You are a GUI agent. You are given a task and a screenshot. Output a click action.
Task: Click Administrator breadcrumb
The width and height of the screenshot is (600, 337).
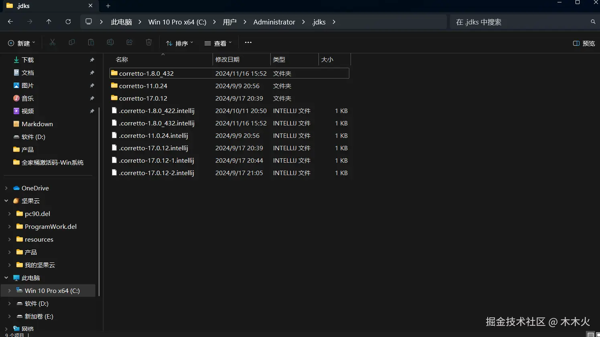(274, 22)
